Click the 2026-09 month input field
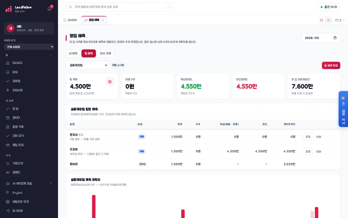The width and height of the screenshot is (348, 218). point(321,38)
